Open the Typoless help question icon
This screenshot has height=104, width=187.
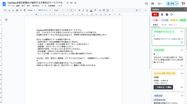[167, 15]
